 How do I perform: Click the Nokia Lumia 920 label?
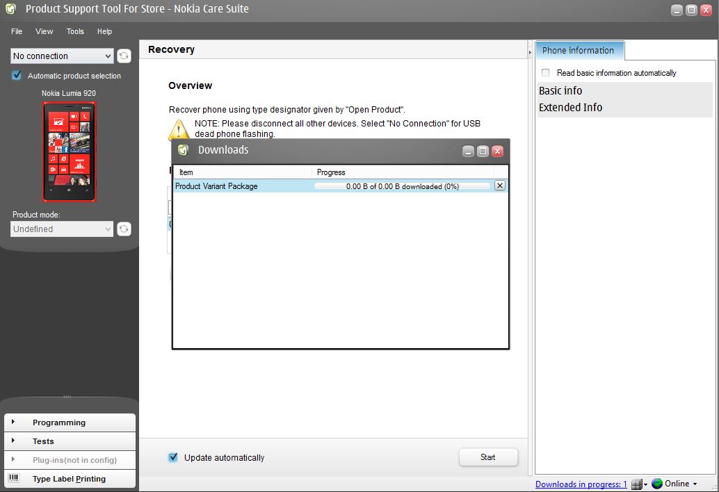[69, 93]
